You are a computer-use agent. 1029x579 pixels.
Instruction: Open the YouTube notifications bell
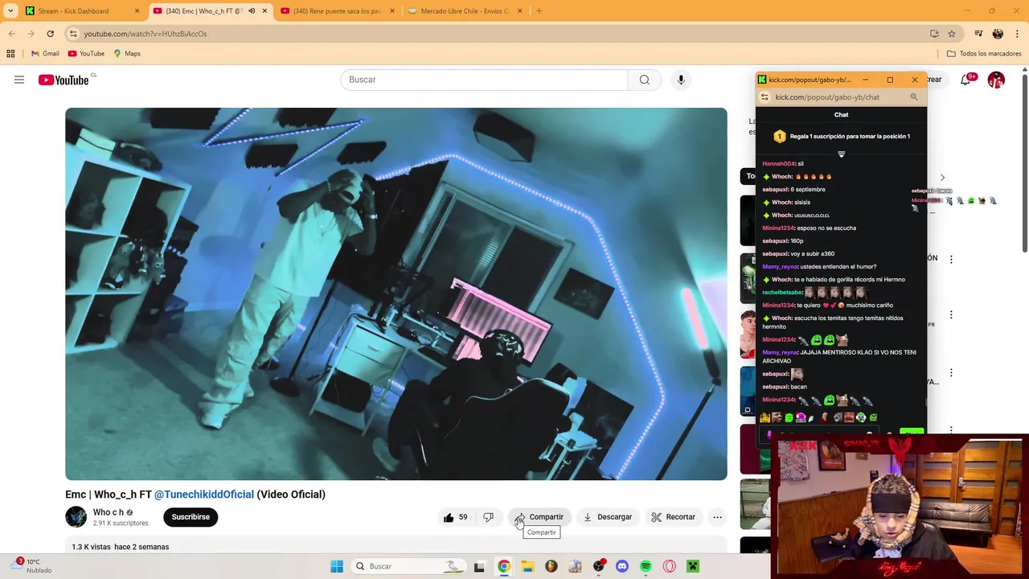(x=965, y=80)
